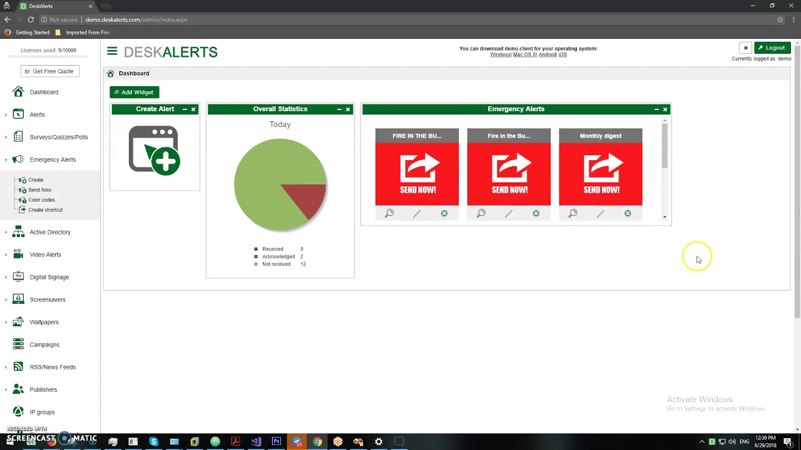Image resolution: width=801 pixels, height=450 pixels.
Task: Click the Publishers people icon
Action: click(18, 389)
